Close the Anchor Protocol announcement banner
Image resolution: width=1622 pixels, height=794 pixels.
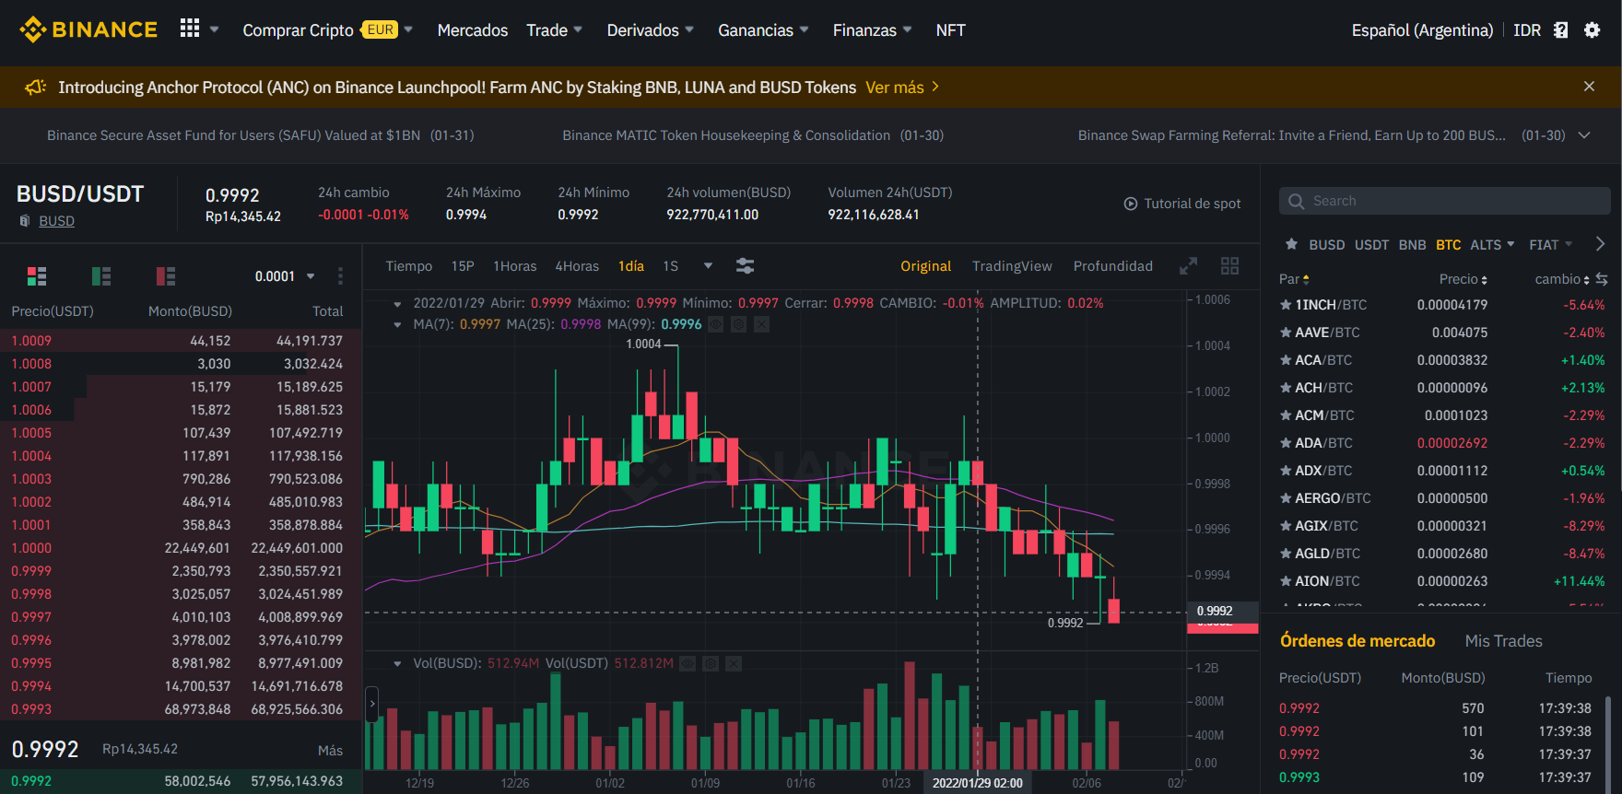[x=1589, y=87]
